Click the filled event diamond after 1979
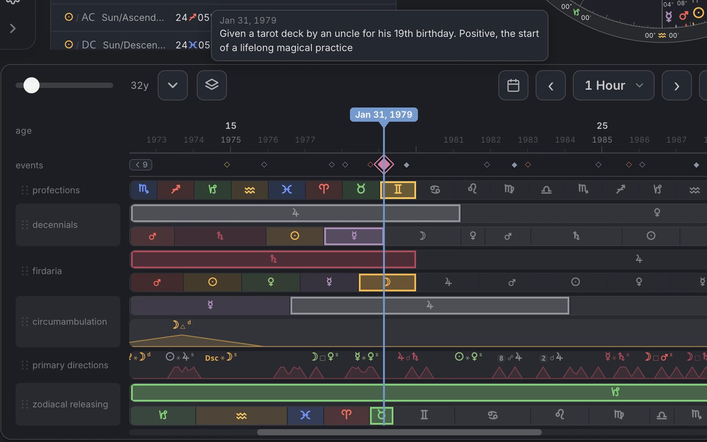 pyautogui.click(x=407, y=165)
